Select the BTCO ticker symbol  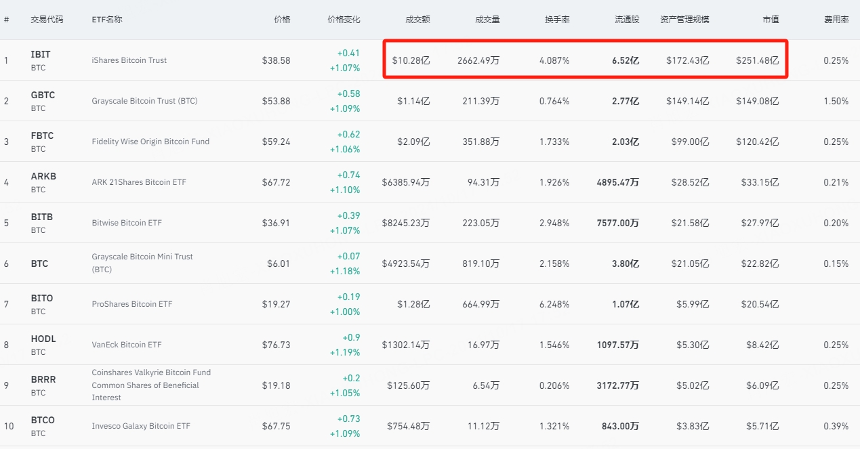pyautogui.click(x=43, y=420)
